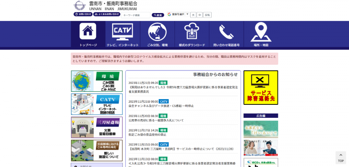Toggle 反転 color inversion

coord(207,15)
